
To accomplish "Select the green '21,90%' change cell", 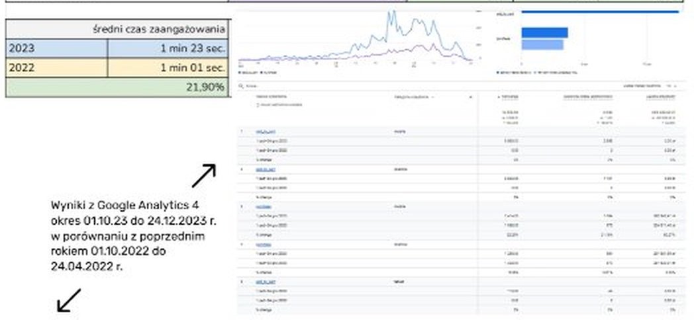I will coord(118,87).
